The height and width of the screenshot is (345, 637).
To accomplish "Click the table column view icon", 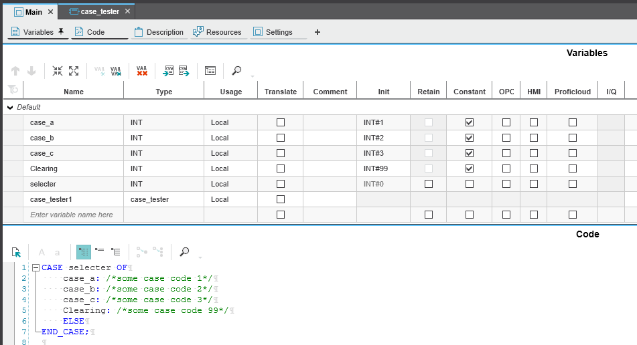I will (210, 71).
